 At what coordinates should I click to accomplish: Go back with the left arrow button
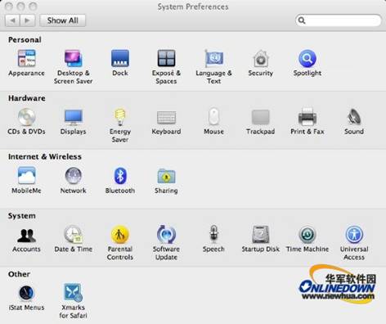12,20
